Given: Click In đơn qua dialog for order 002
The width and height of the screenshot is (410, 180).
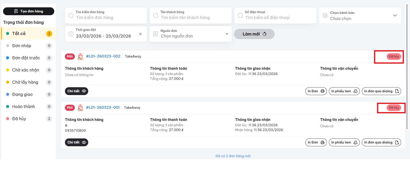Looking at the screenshot, I should (381, 91).
